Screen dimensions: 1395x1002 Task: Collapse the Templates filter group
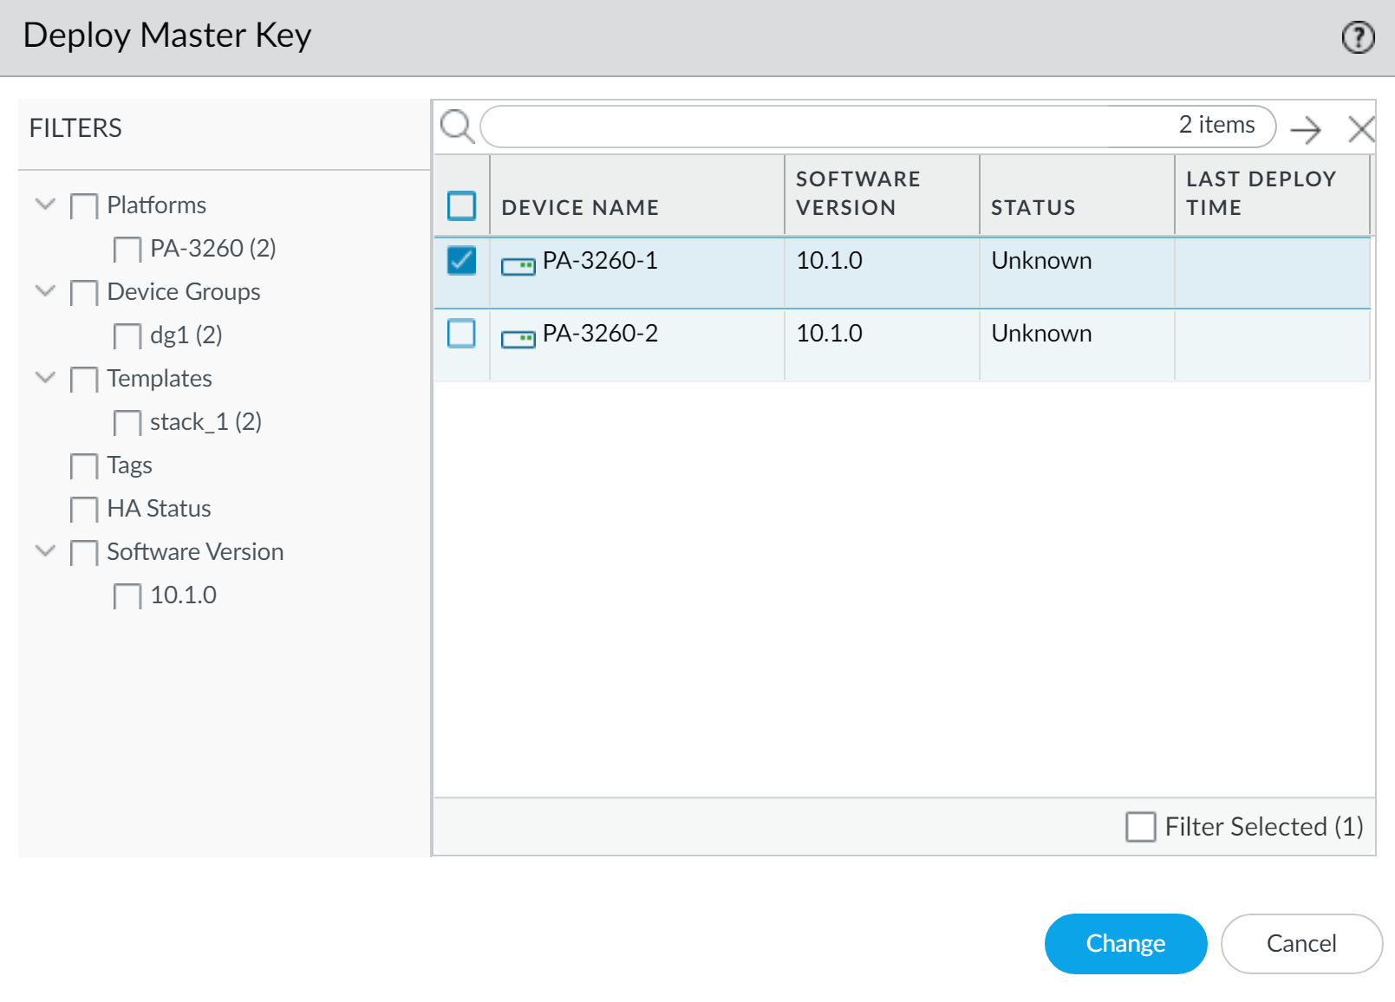click(x=45, y=378)
